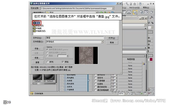Open the Schematic View toolbar icon
The height and width of the screenshot is (105, 173).
[129, 12]
